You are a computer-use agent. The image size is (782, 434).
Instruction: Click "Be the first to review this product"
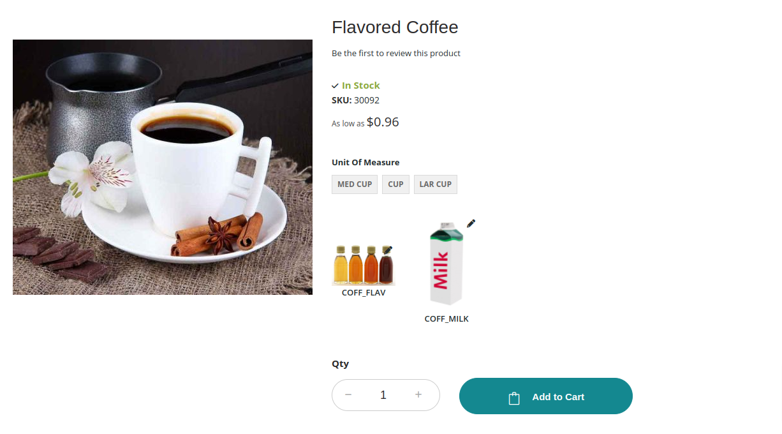395,54
